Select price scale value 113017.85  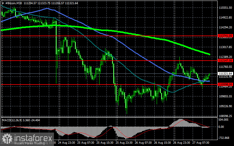(225, 47)
